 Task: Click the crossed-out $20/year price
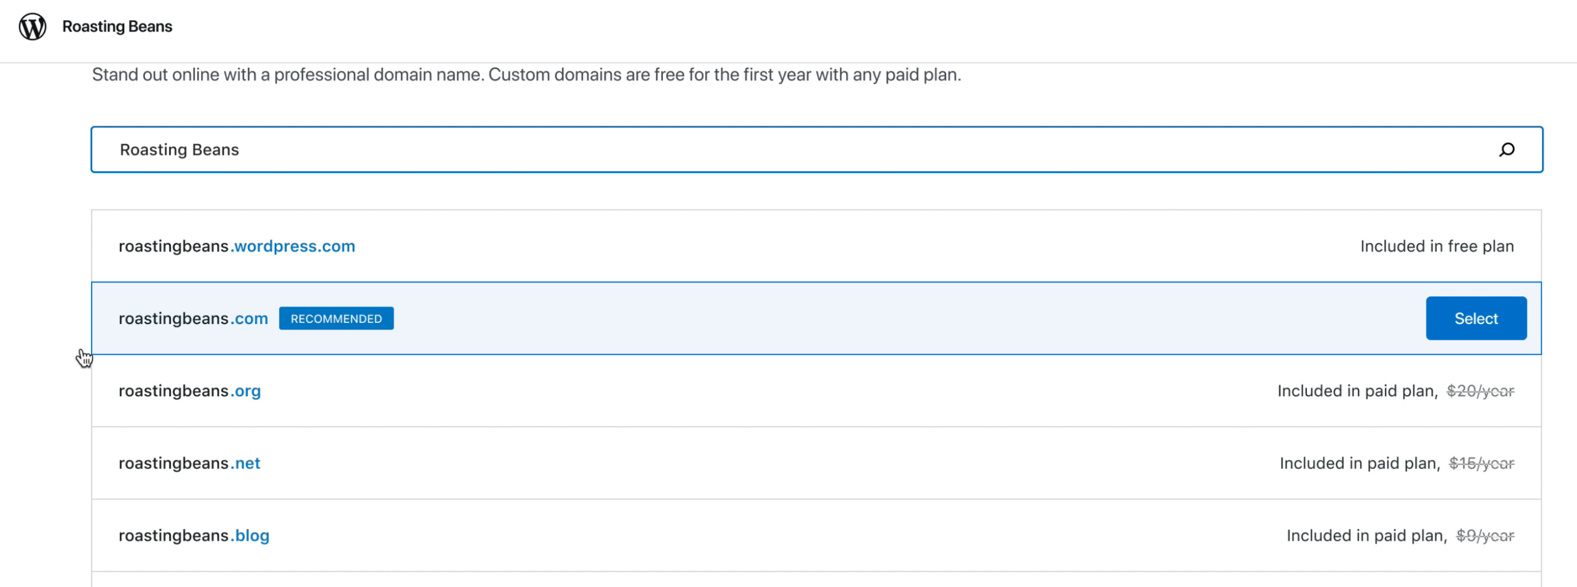[1480, 390]
